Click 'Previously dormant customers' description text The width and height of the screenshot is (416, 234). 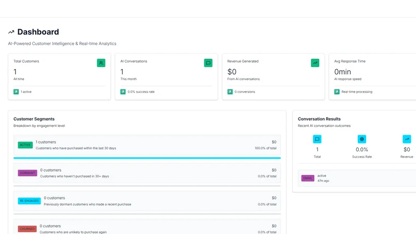87,204
